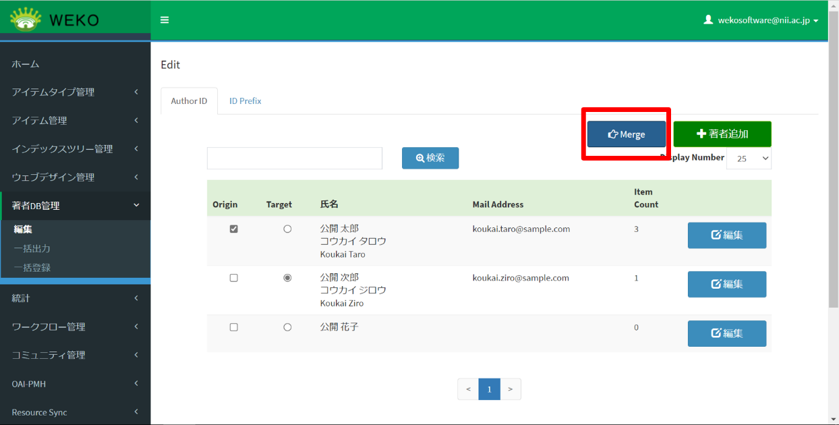Uncheck Origin checkbox for 公開 太郎

(234, 229)
